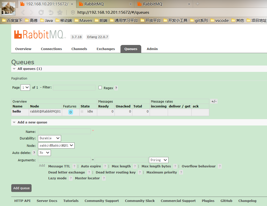Enable the Regex filter checkbox
Viewport: 267px width, 206px height.
[100, 88]
